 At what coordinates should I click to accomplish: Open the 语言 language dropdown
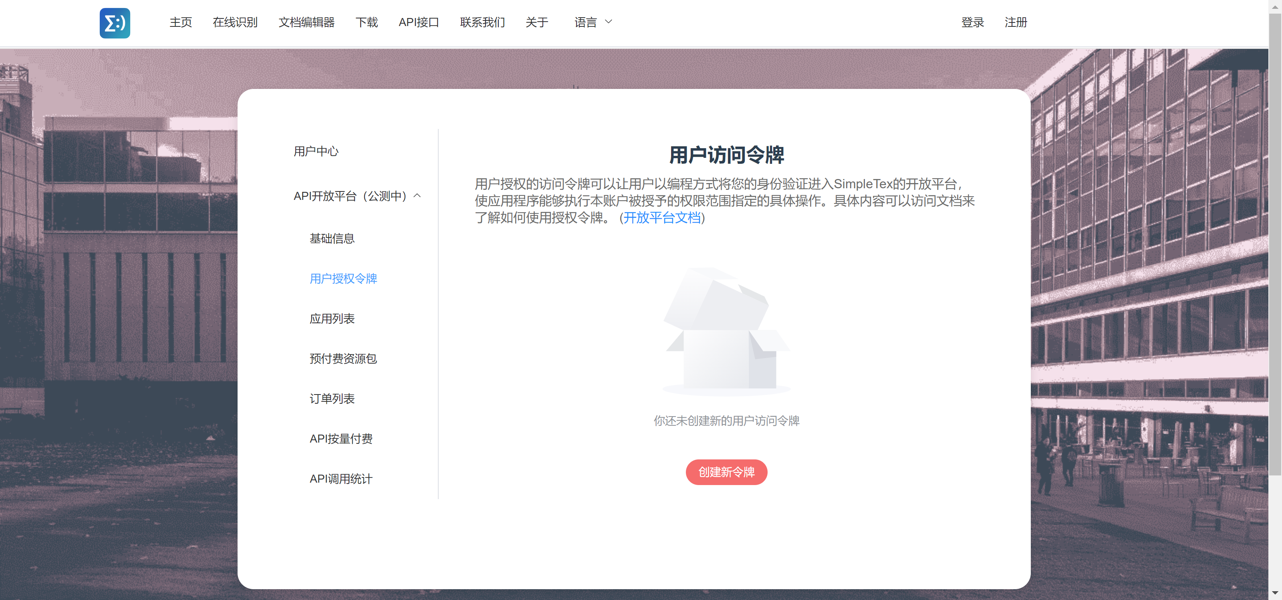(585, 22)
